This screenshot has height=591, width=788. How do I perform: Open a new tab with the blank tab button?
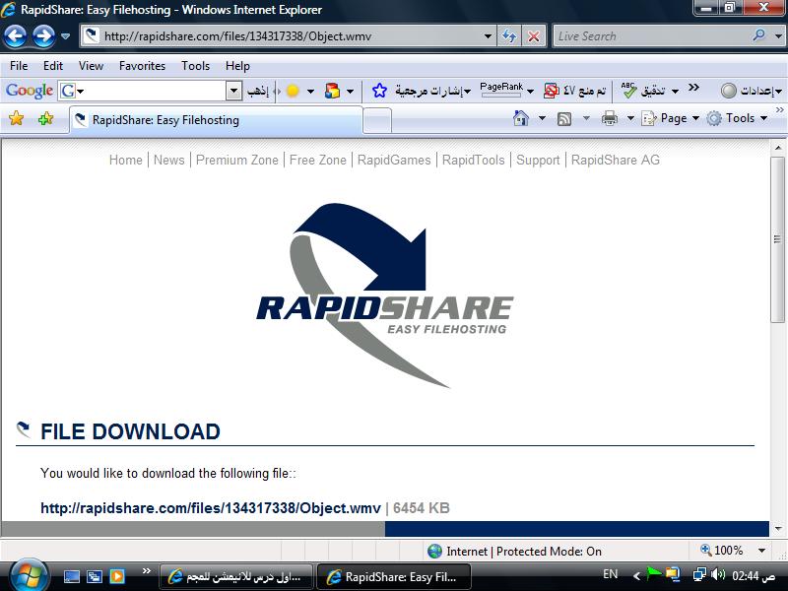[x=377, y=120]
